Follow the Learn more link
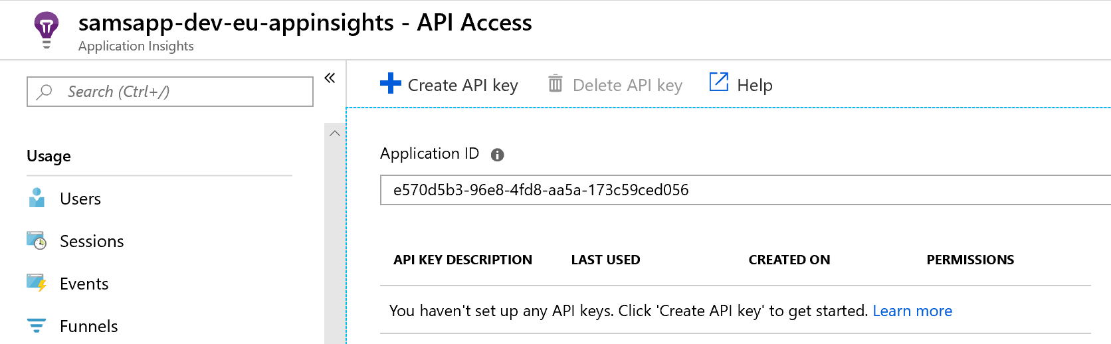This screenshot has height=344, width=1111. [912, 311]
